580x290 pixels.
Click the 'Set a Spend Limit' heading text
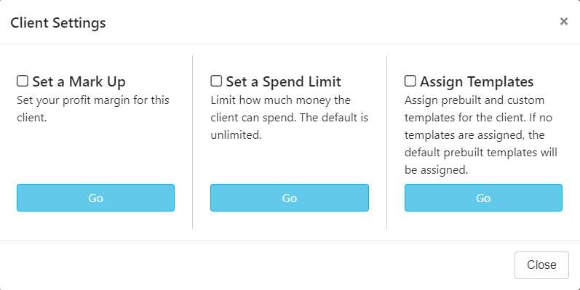click(283, 81)
